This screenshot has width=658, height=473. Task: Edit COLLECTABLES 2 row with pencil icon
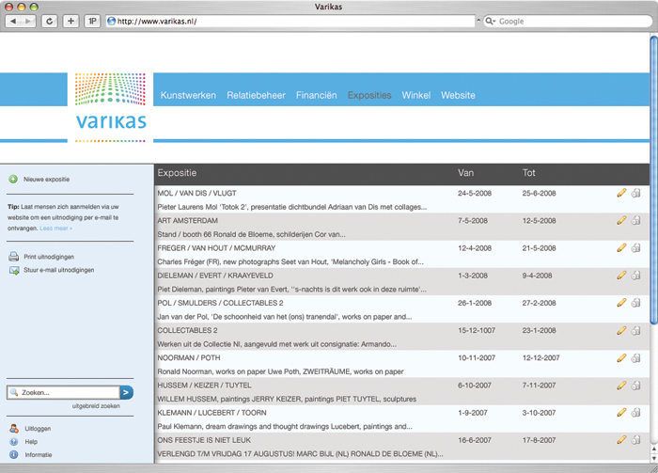(x=621, y=330)
